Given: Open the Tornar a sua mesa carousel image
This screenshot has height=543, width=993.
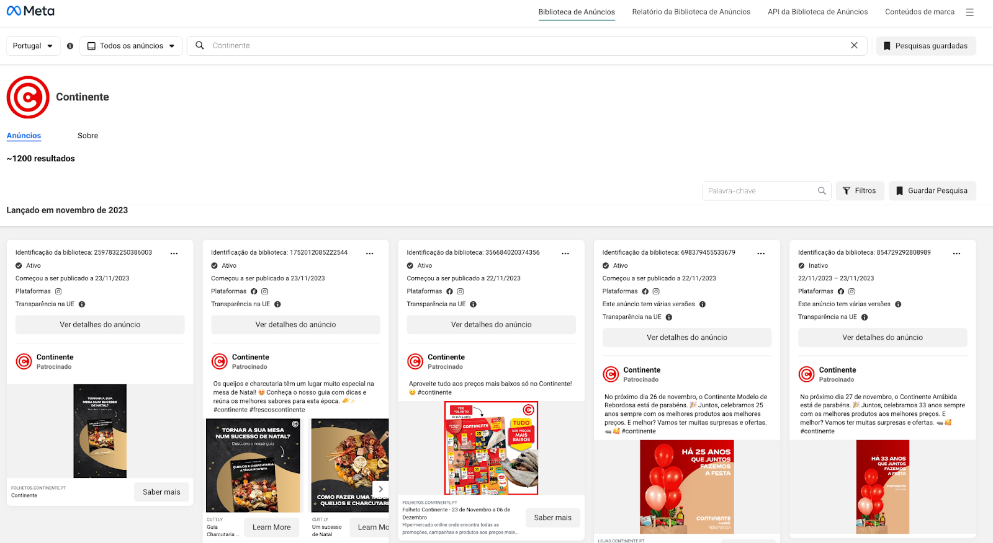Looking at the screenshot, I should tap(253, 466).
